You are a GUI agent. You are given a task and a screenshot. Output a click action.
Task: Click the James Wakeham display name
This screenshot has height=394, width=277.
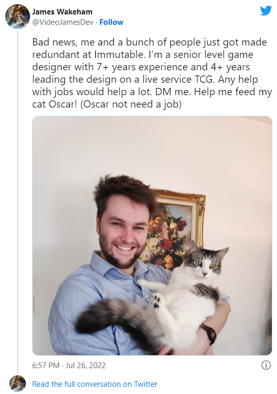(x=62, y=12)
